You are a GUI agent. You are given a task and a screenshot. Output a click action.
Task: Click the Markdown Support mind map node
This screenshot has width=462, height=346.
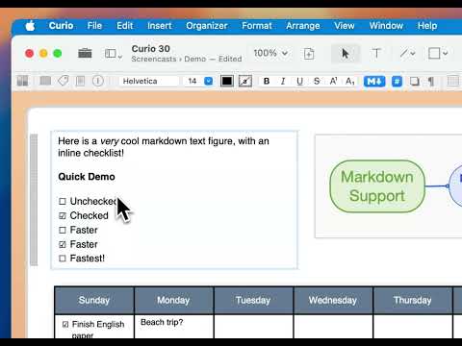pyautogui.click(x=377, y=186)
